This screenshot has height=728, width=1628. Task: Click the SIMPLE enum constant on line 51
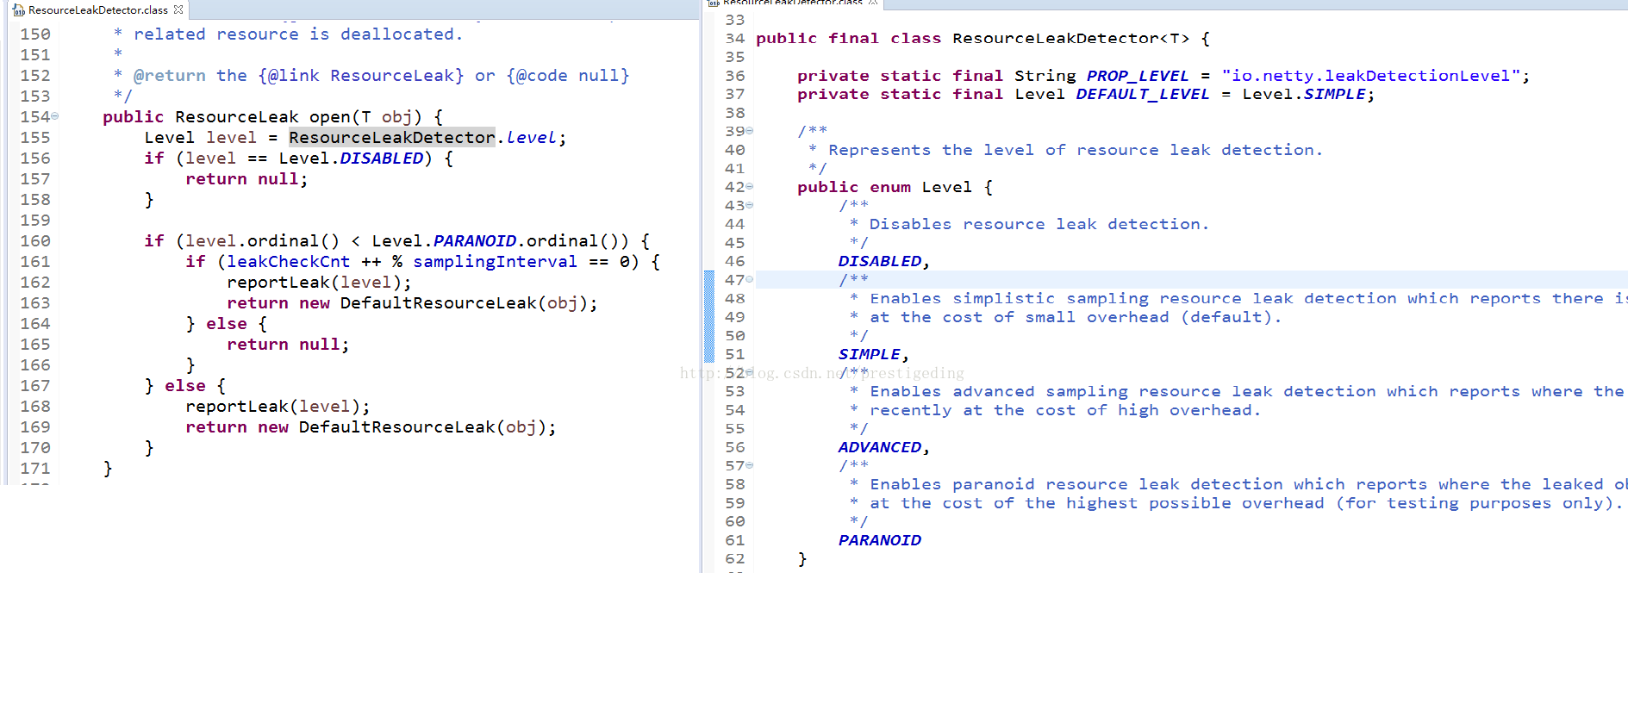click(870, 354)
